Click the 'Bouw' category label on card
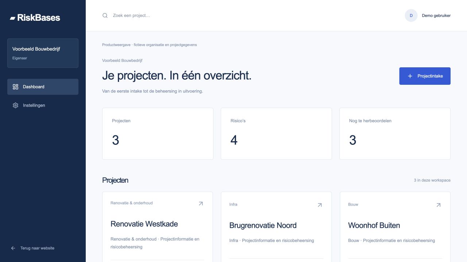 click(353, 205)
